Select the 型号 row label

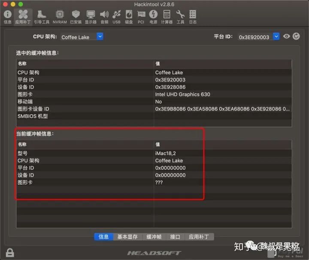click(x=22, y=153)
